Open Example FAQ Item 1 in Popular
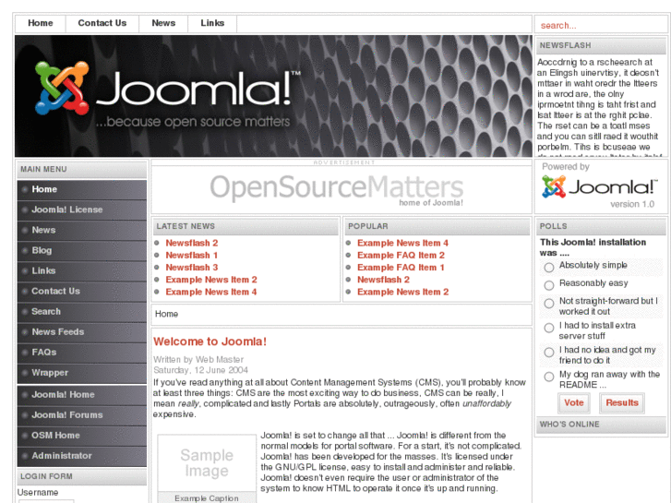This screenshot has height=503, width=671. 401,268
